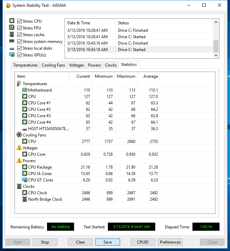Click the disk icon beside Stress local disks
Image resolution: width=230 pixels, height=251 pixels.
12,49
